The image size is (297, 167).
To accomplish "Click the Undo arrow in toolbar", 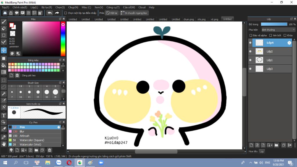I will coord(50,13).
